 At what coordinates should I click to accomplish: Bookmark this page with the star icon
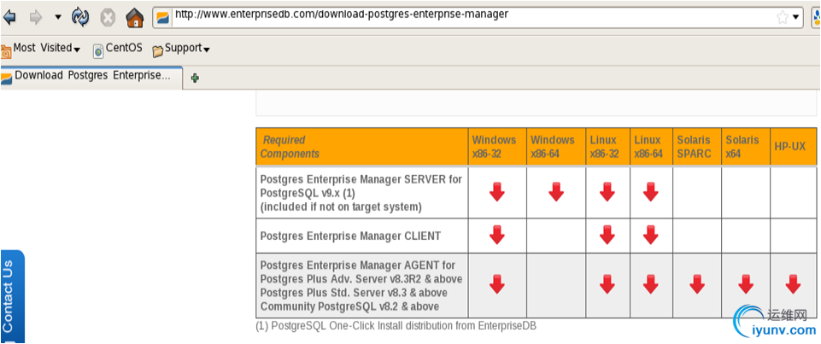782,16
